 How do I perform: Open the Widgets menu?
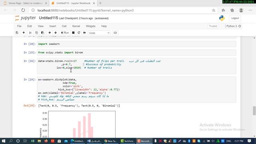90,26
